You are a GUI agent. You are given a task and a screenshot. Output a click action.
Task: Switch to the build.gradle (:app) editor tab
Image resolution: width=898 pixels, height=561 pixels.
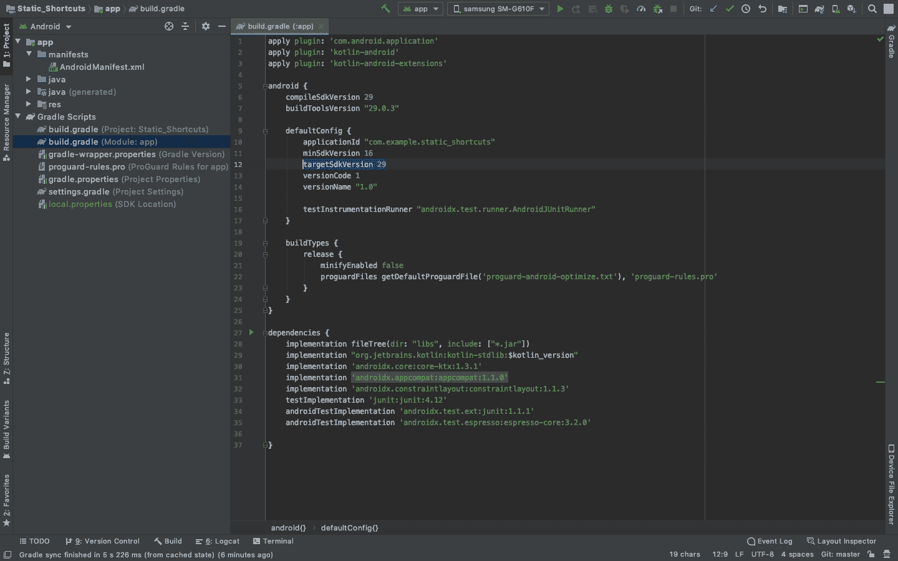tap(279, 26)
